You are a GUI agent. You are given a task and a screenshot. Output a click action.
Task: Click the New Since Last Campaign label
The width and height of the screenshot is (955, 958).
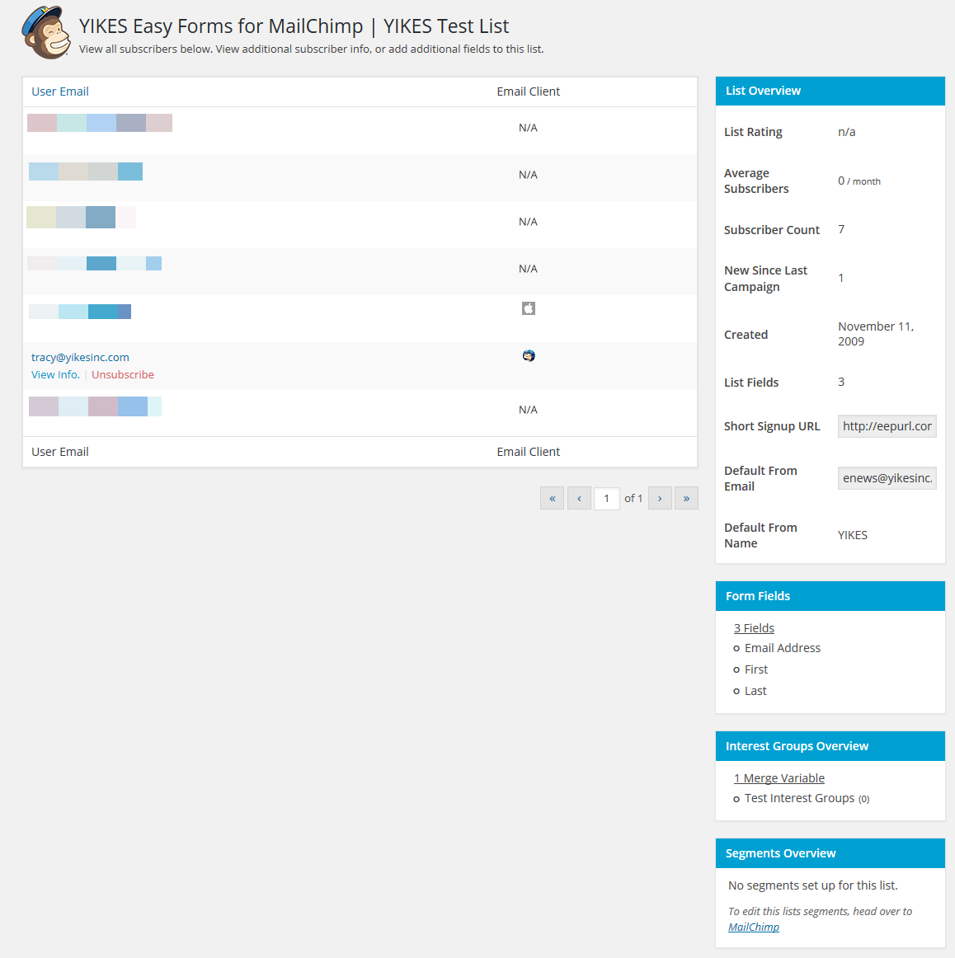[765, 279]
